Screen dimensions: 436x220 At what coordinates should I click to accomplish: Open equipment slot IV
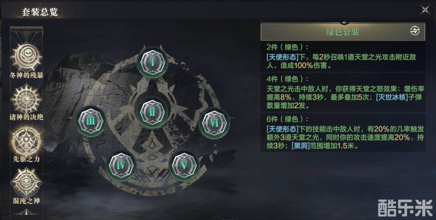[121, 165]
